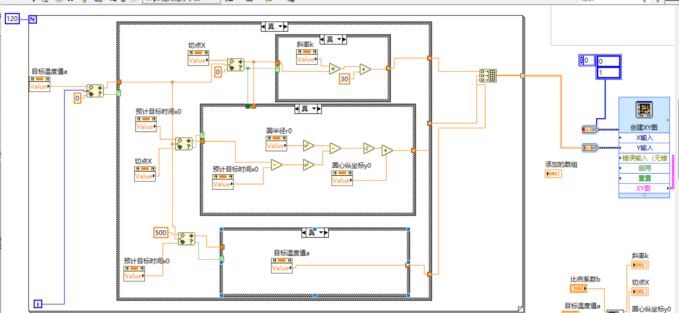
Task: Go to next case of 斜率k case structure
Action: [344, 39]
